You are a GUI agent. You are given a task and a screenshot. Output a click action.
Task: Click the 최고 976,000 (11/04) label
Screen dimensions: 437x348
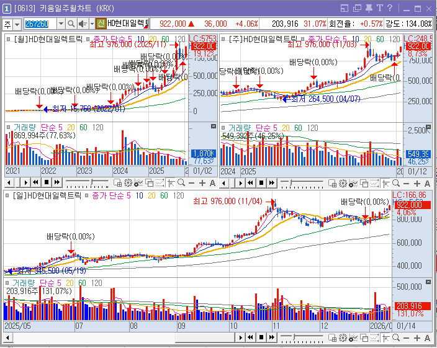pyautogui.click(x=228, y=201)
